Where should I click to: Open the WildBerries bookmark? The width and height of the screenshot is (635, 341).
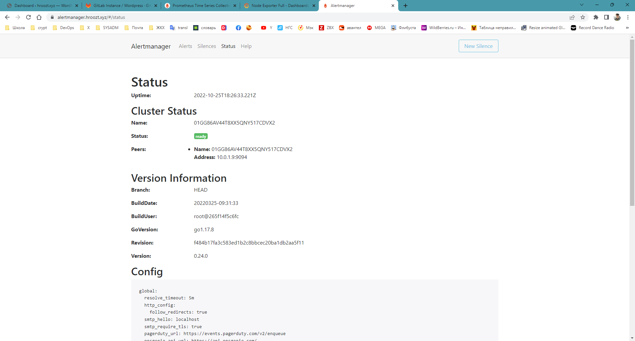pyautogui.click(x=443, y=28)
